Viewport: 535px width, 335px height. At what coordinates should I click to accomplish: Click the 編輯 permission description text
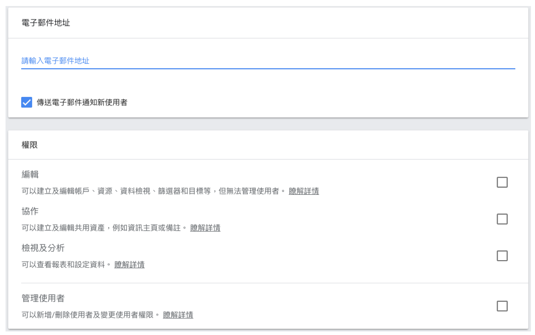click(x=151, y=191)
